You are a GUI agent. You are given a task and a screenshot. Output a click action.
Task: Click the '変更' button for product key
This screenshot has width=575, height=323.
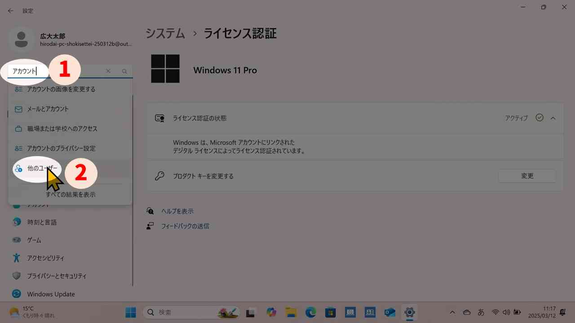[527, 176]
